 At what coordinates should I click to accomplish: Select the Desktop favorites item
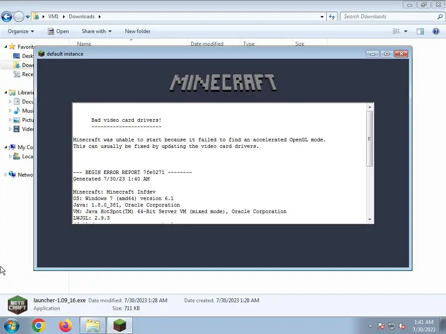24,56
